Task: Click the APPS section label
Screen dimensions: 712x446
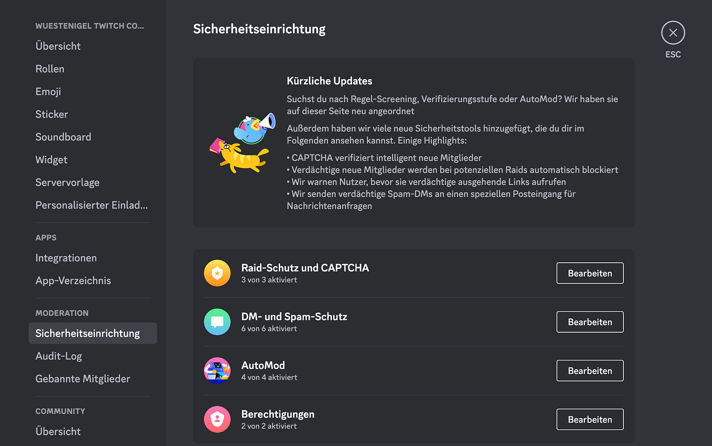Action: 46,238
